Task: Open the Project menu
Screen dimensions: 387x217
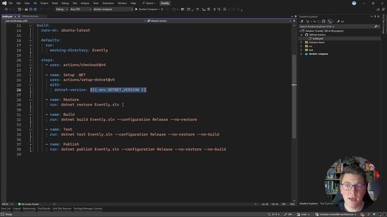Action: [44, 3]
